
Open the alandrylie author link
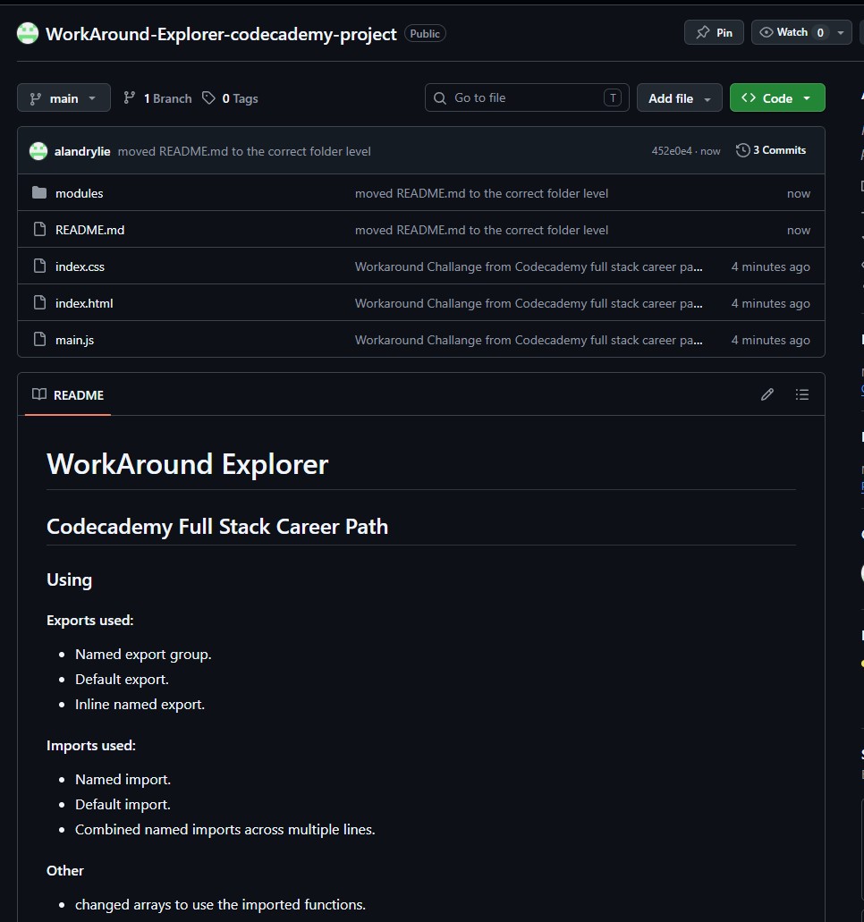point(82,151)
